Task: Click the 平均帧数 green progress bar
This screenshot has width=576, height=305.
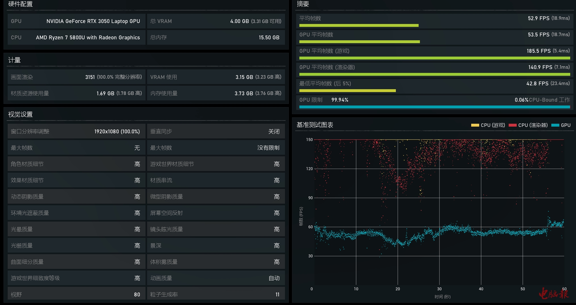Action: (x=359, y=26)
